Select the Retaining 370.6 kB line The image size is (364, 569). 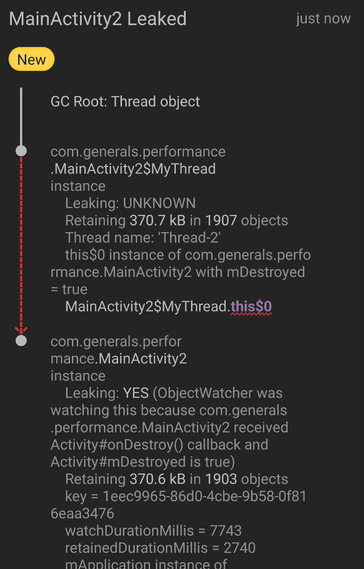coord(177,479)
